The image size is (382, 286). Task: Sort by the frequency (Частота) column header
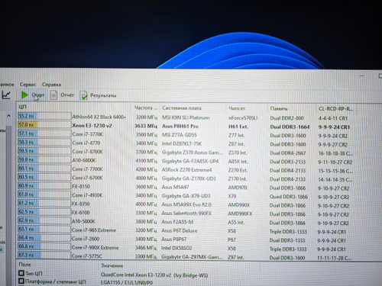point(146,108)
